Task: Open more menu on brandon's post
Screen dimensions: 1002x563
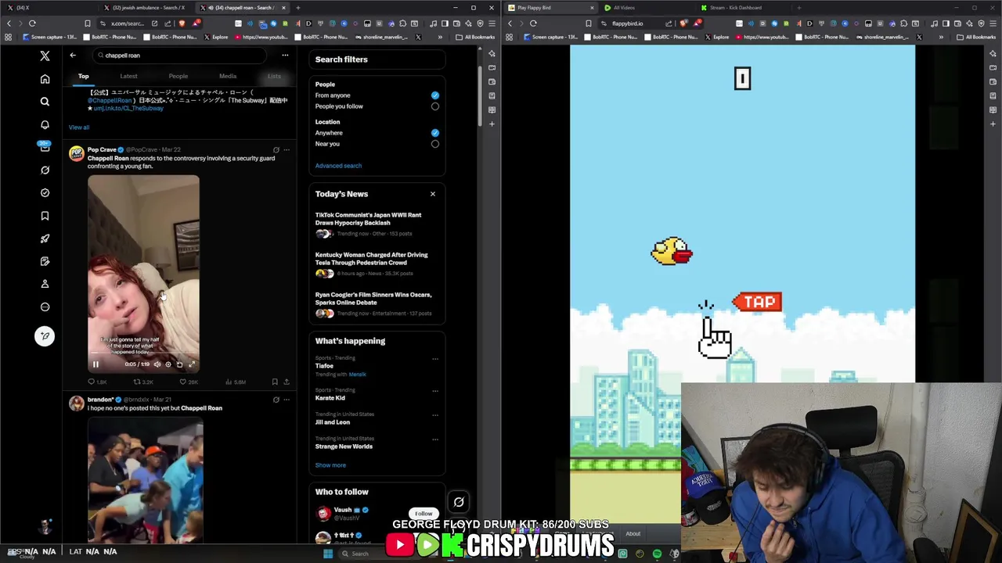Action: [287, 400]
